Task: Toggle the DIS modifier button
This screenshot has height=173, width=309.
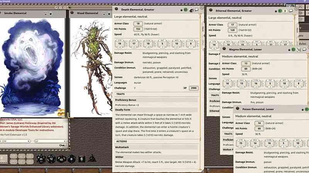Action: click(14, 161)
